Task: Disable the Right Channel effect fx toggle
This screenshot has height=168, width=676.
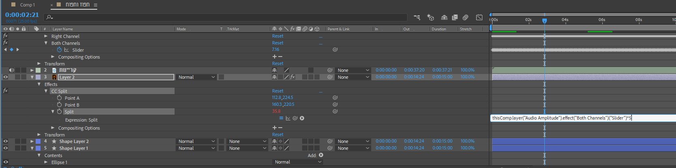Action: (5, 36)
